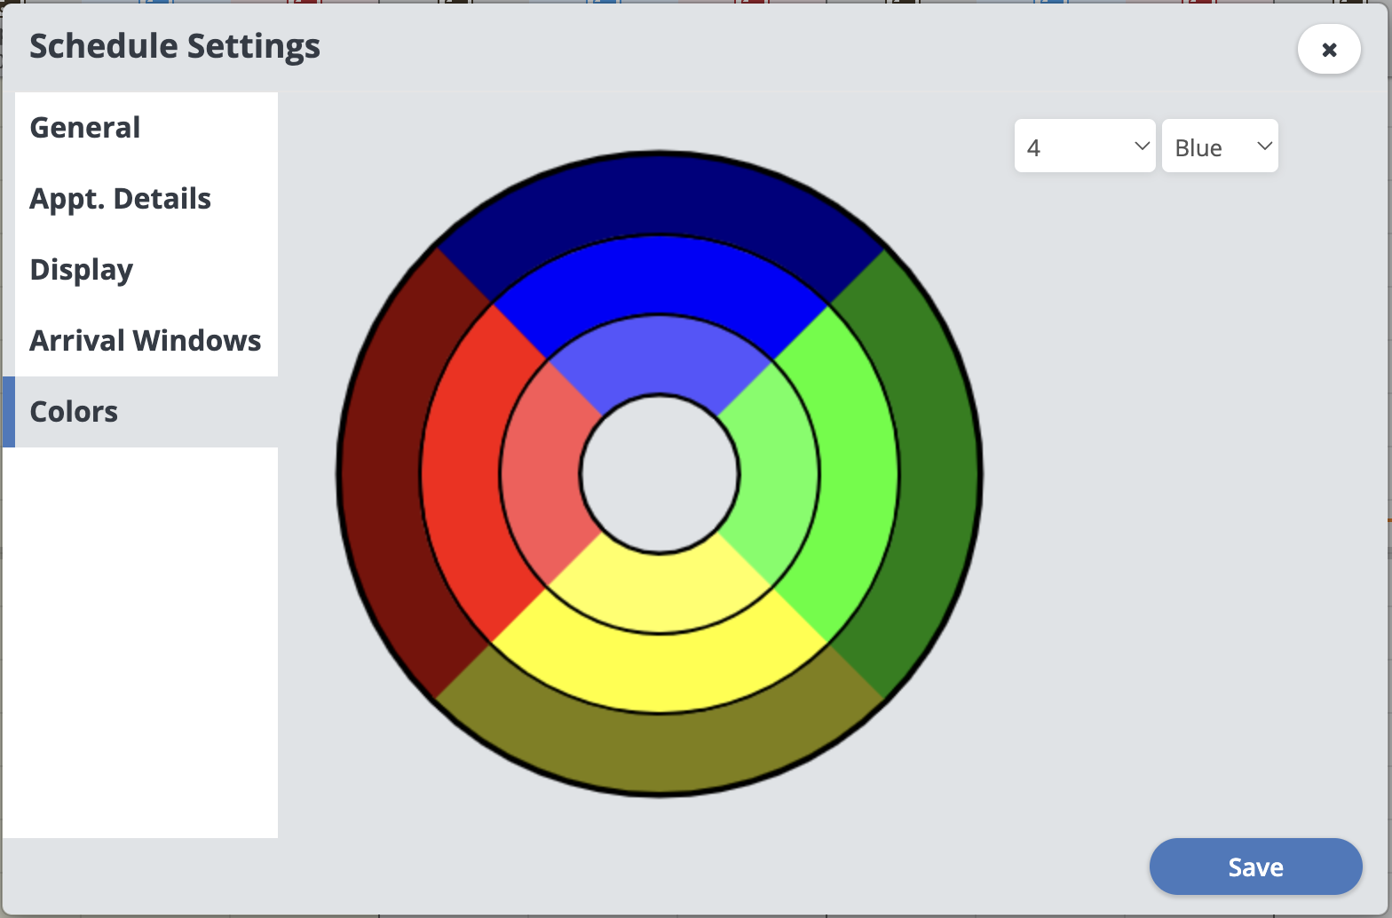1392x918 pixels.
Task: Click the gray center of color wheel
Action: click(660, 473)
